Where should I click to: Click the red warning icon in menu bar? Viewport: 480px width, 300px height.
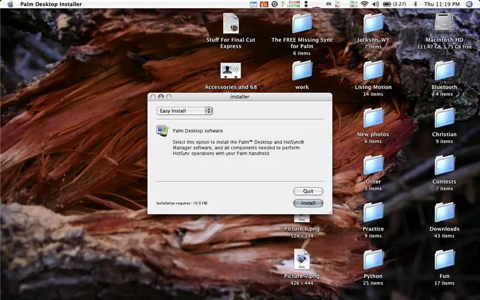[264, 4]
